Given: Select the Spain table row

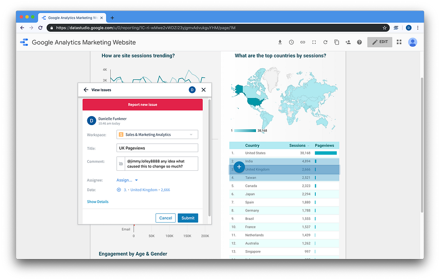Looking at the screenshot, I should [284, 202].
